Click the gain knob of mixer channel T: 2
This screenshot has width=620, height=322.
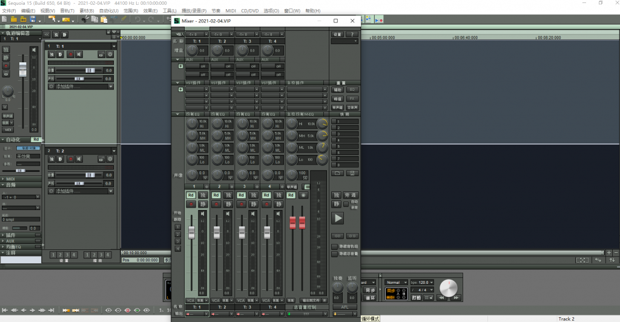(217, 50)
